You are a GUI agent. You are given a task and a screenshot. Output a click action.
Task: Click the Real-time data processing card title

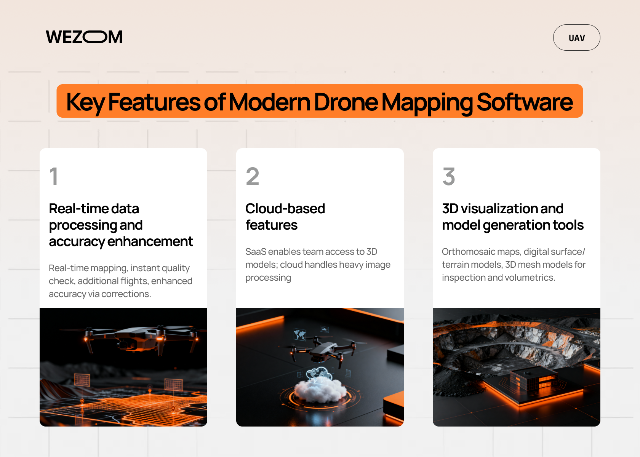coord(121,225)
